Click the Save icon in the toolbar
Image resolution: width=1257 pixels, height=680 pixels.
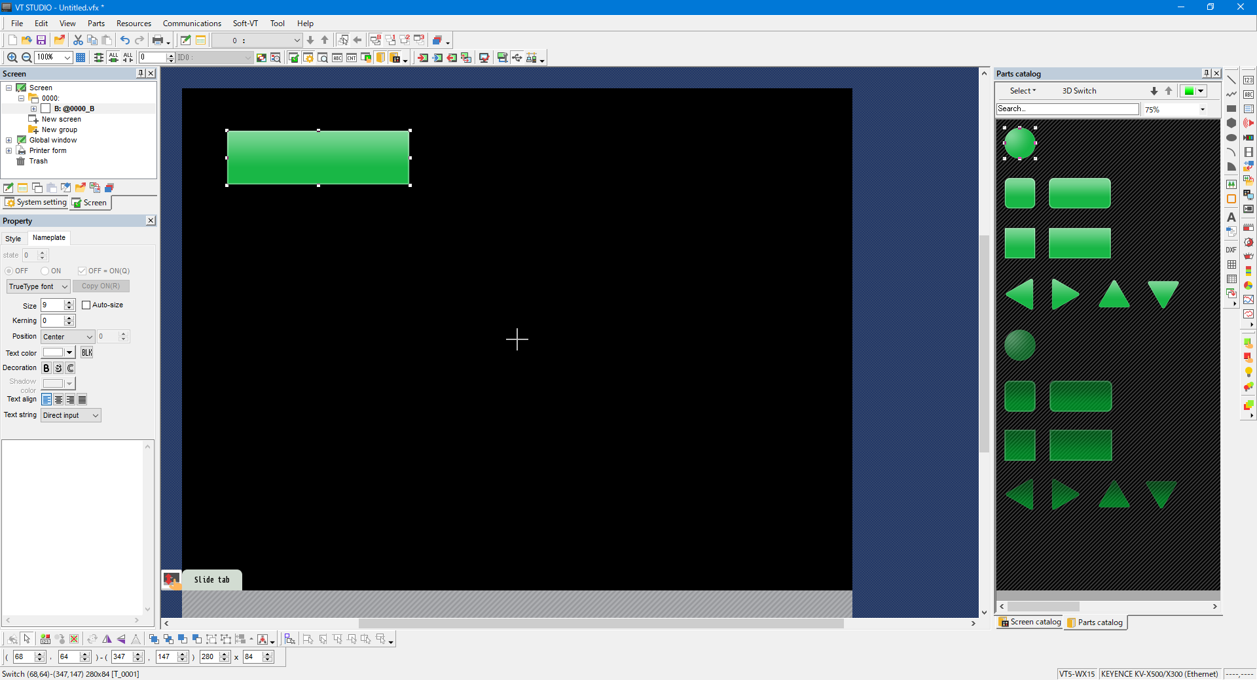(41, 41)
